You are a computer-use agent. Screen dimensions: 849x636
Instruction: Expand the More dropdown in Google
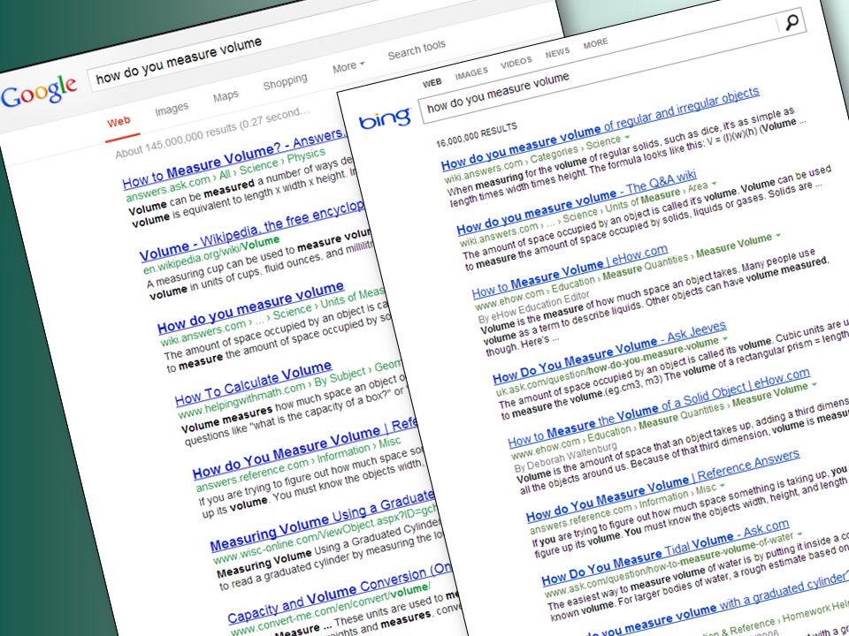pyautogui.click(x=348, y=67)
